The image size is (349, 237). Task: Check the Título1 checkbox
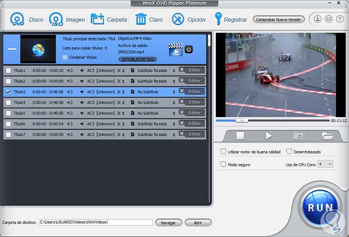[x=8, y=71]
